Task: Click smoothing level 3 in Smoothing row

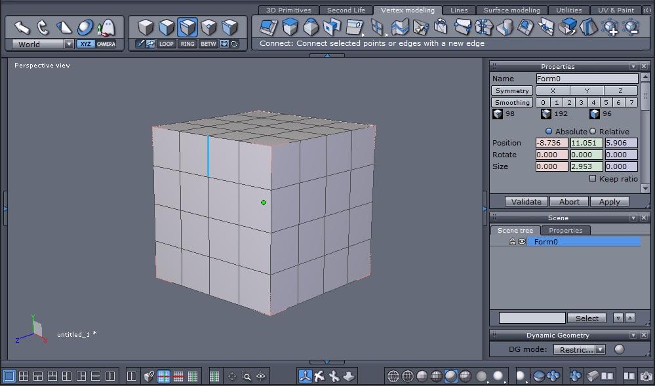Action: (581, 102)
